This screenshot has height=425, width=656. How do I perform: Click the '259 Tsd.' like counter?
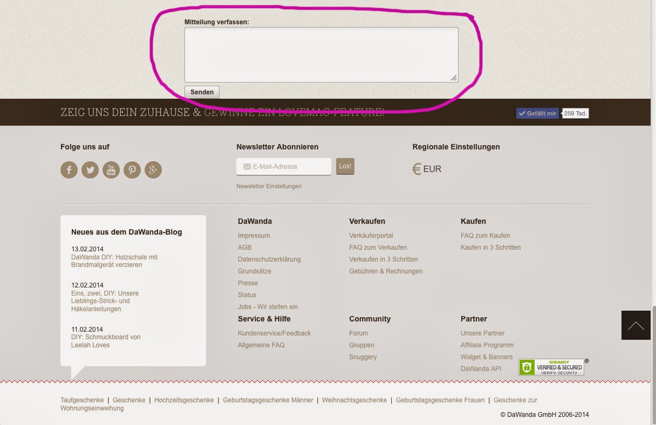575,113
